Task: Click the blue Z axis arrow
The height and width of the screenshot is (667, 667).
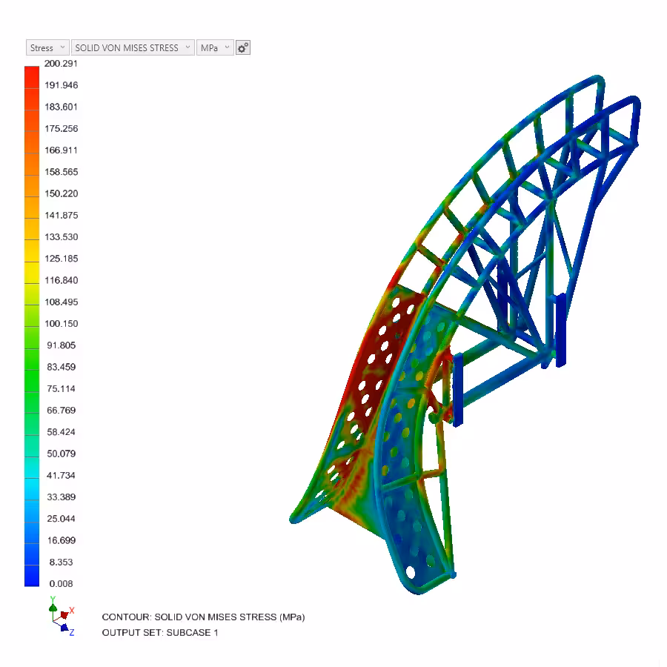Action: coord(64,628)
